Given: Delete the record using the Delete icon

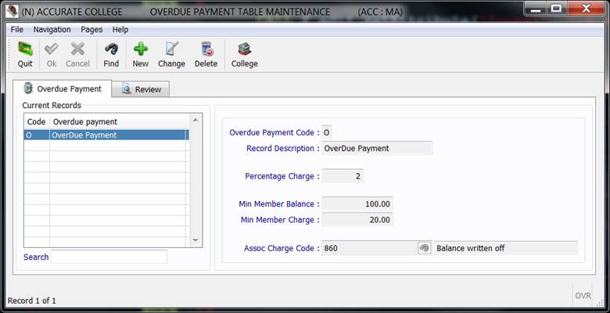Looking at the screenshot, I should 206,50.
